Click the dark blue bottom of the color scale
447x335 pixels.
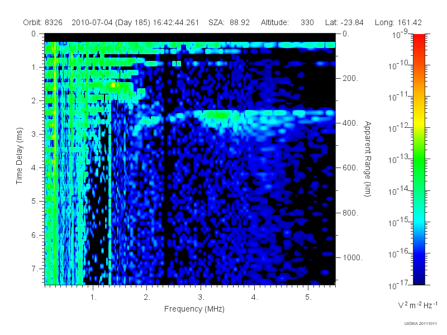[x=419, y=279]
